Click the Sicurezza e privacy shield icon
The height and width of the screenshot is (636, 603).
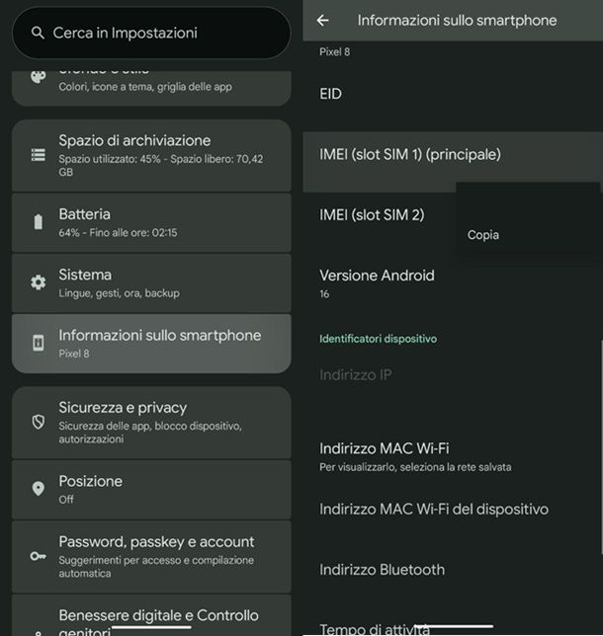pos(39,422)
